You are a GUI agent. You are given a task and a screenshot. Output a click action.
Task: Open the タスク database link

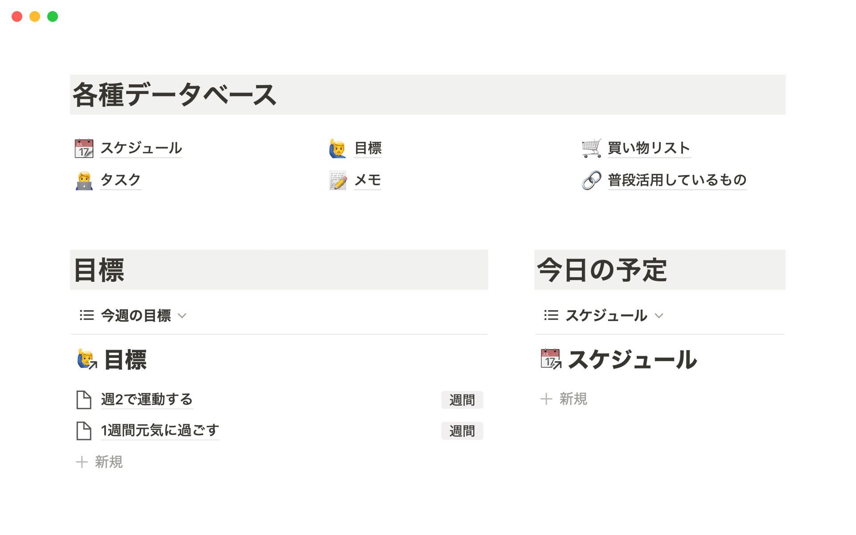tap(120, 180)
